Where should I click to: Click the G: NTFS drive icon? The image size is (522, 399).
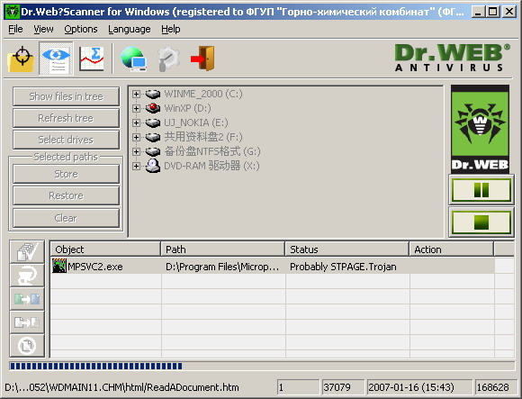[153, 152]
